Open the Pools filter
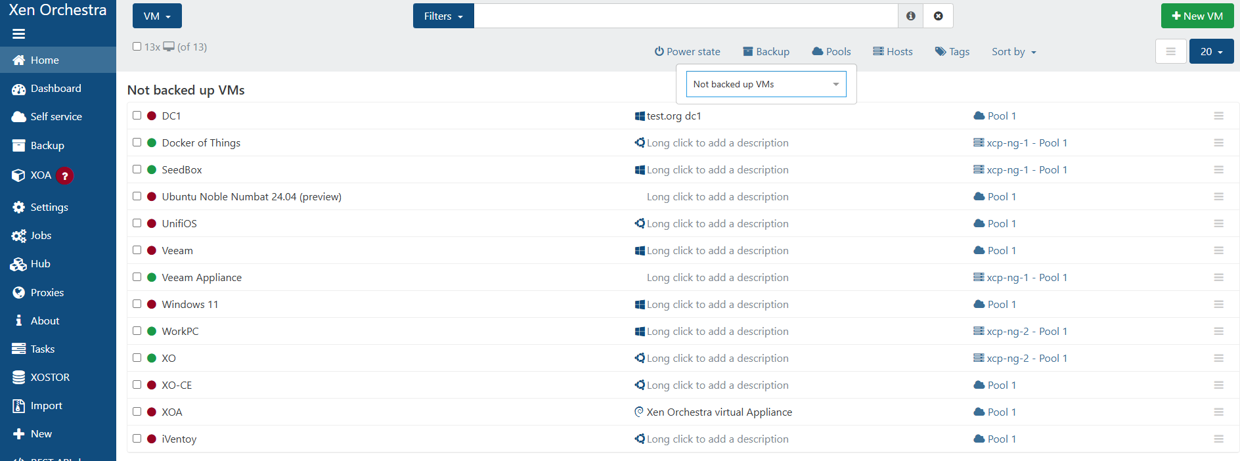This screenshot has width=1240, height=461. [x=831, y=51]
